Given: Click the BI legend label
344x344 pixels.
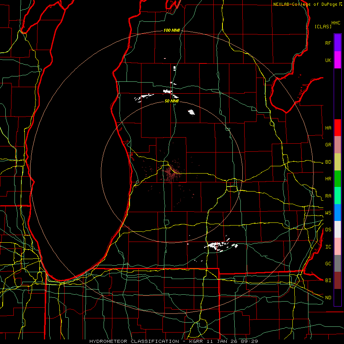Looking at the screenshot, I should 328,281.
